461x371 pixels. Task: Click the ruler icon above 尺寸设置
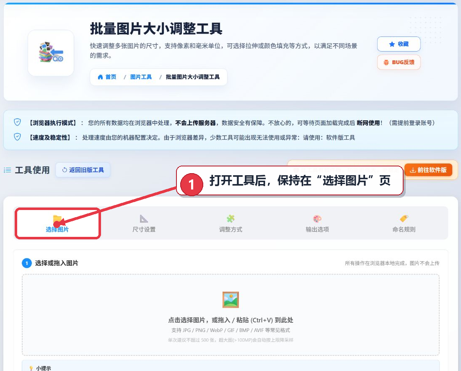click(x=144, y=219)
